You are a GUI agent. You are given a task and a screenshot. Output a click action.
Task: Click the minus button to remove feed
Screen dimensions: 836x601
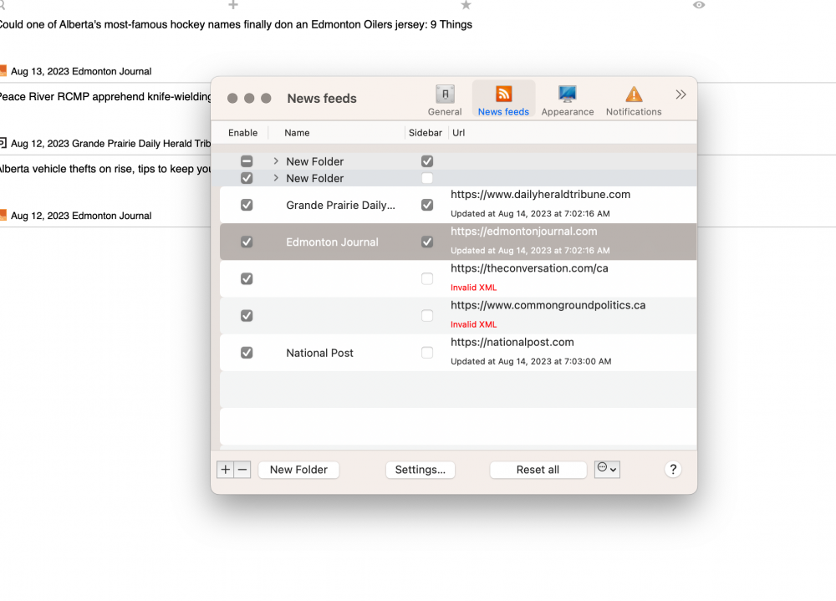[x=242, y=470]
